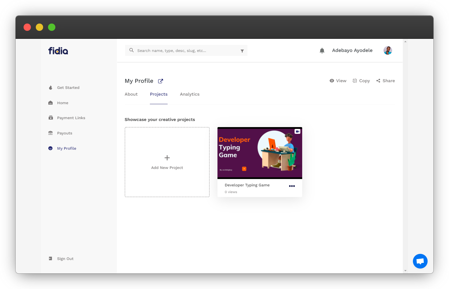The image size is (449, 289).
Task: Click Developer Typing Game title
Action: point(247,185)
